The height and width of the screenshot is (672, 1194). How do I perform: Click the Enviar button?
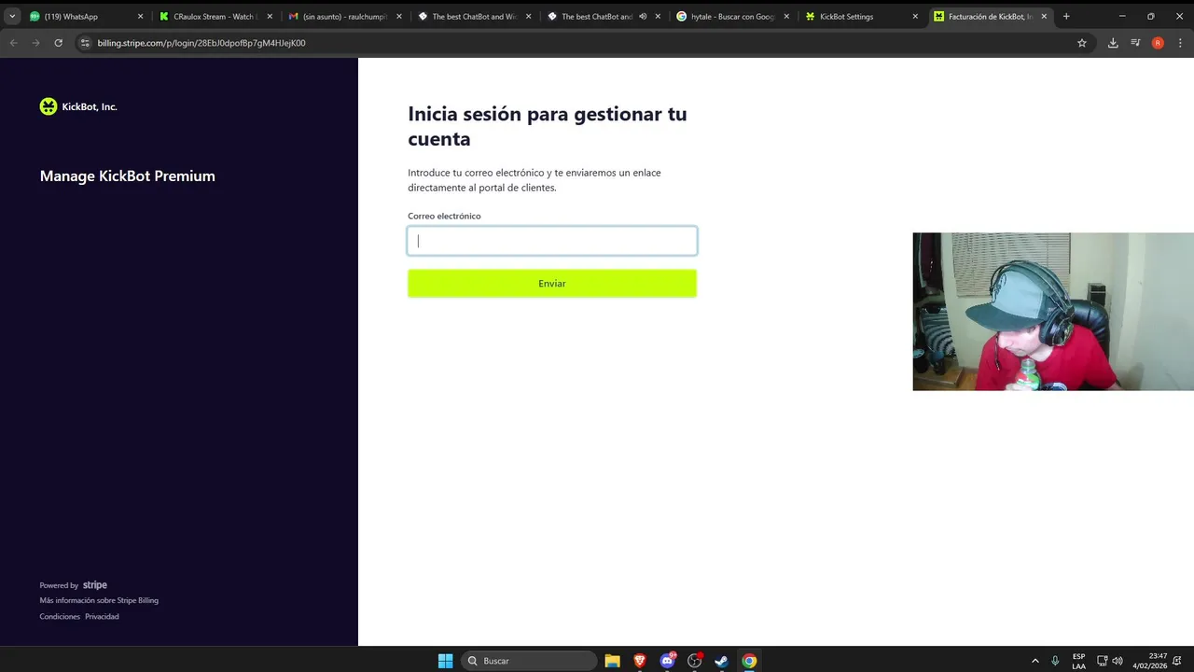552,283
